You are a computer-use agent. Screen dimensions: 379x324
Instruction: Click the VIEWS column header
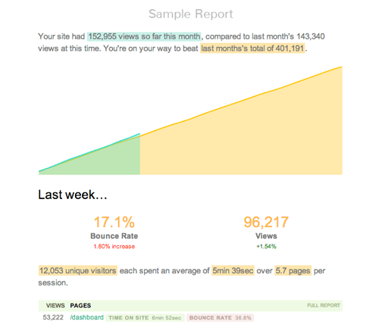(55, 306)
